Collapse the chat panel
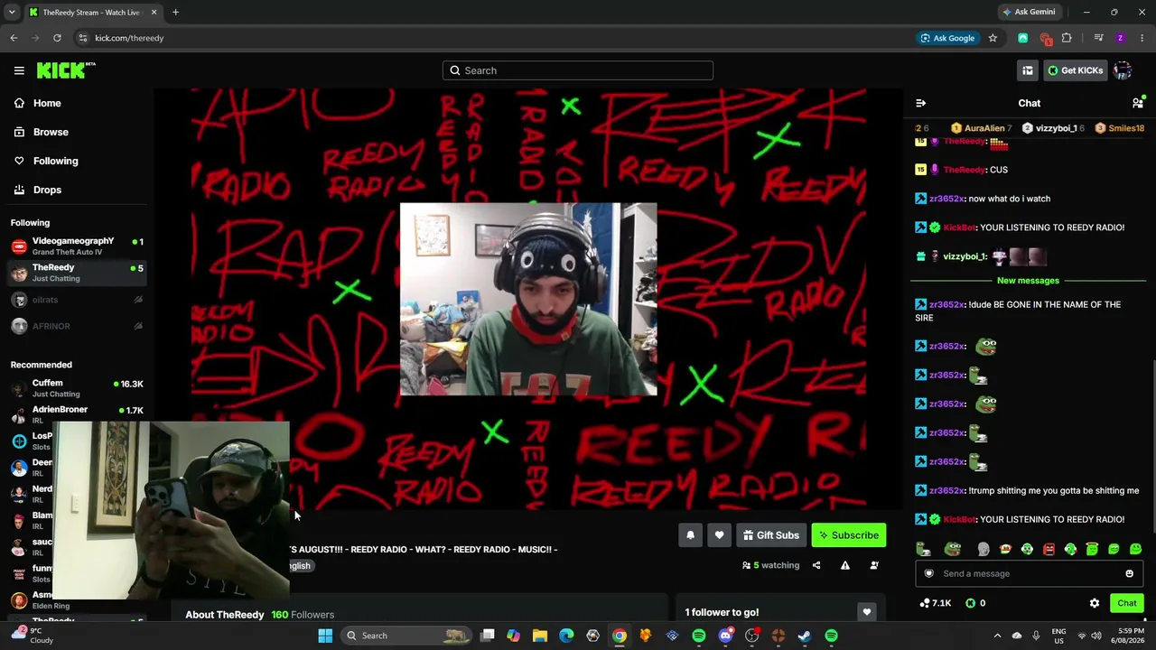 [920, 103]
